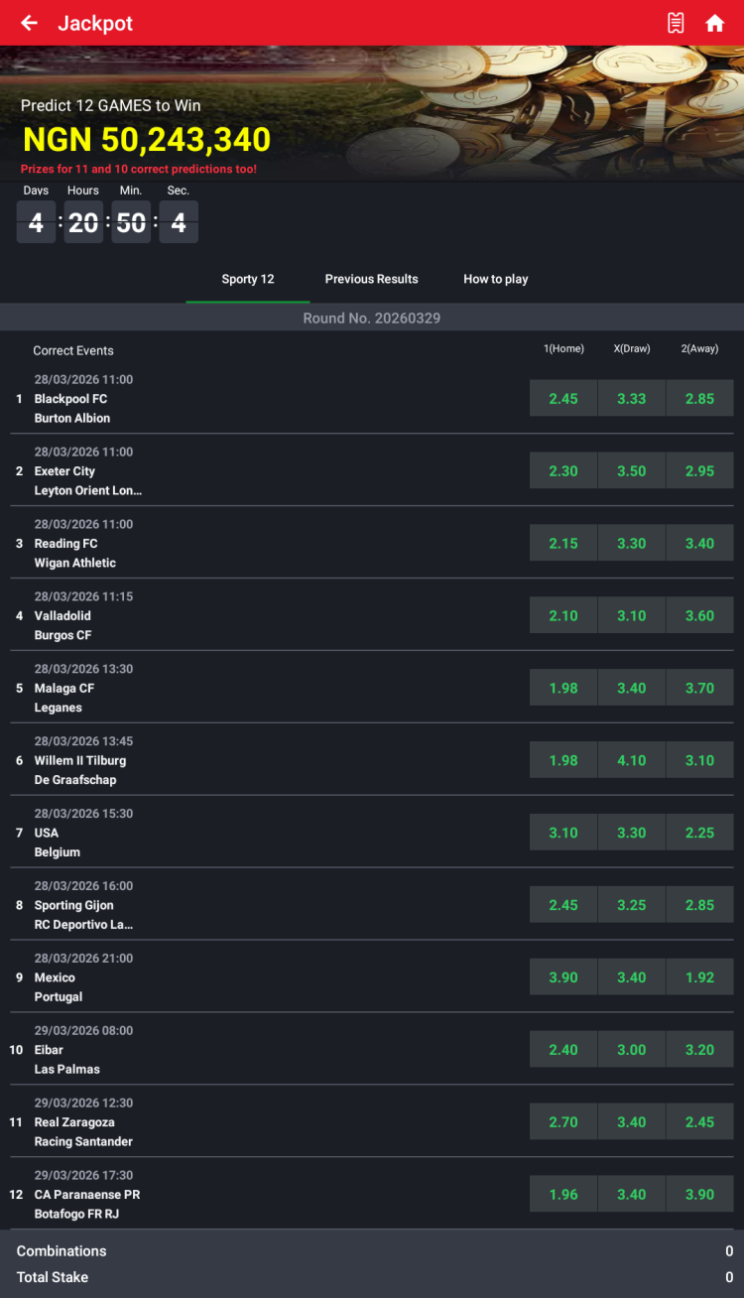Choose Portugal away win at 1.92
Viewport: 744px width, 1298px height.
(x=699, y=978)
